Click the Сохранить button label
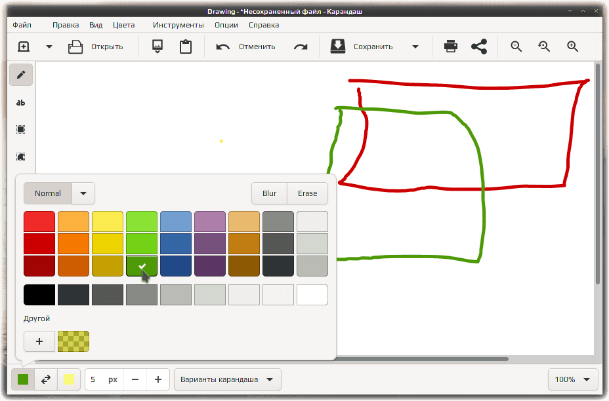 click(373, 47)
